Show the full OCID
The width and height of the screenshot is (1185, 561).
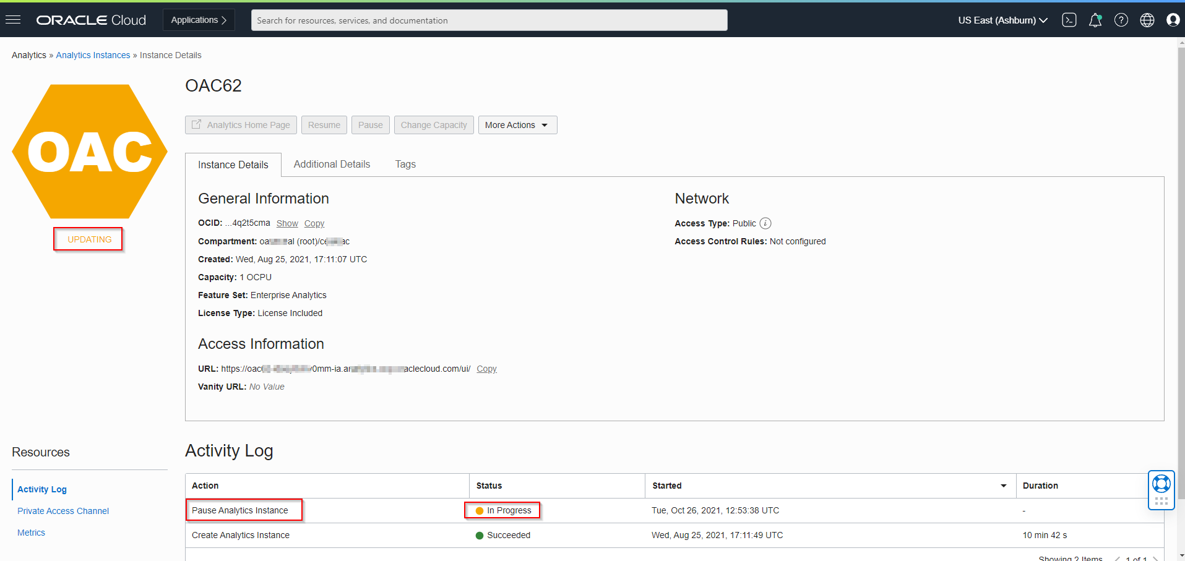[287, 223]
